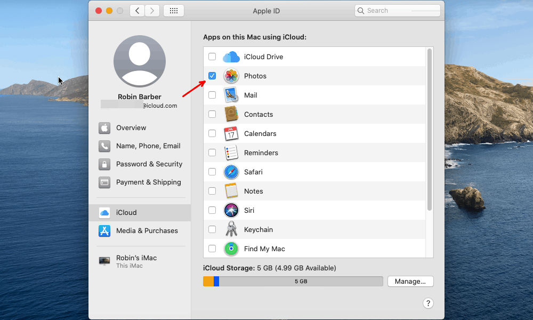Enable the Keychain checkbox
533x320 pixels.
click(x=212, y=229)
